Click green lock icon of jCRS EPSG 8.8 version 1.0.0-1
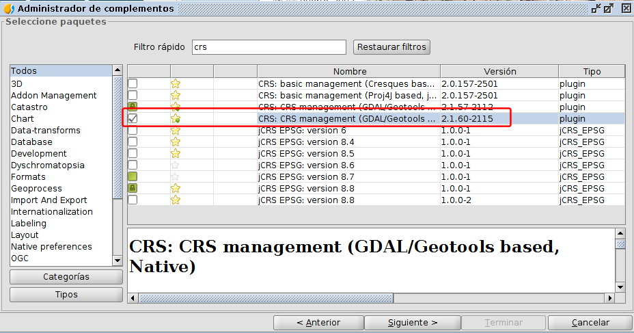634x333 pixels. pos(133,189)
